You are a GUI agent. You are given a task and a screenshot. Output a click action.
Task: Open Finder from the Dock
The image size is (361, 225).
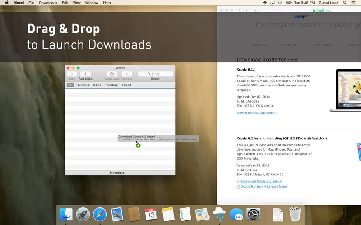coord(66,215)
